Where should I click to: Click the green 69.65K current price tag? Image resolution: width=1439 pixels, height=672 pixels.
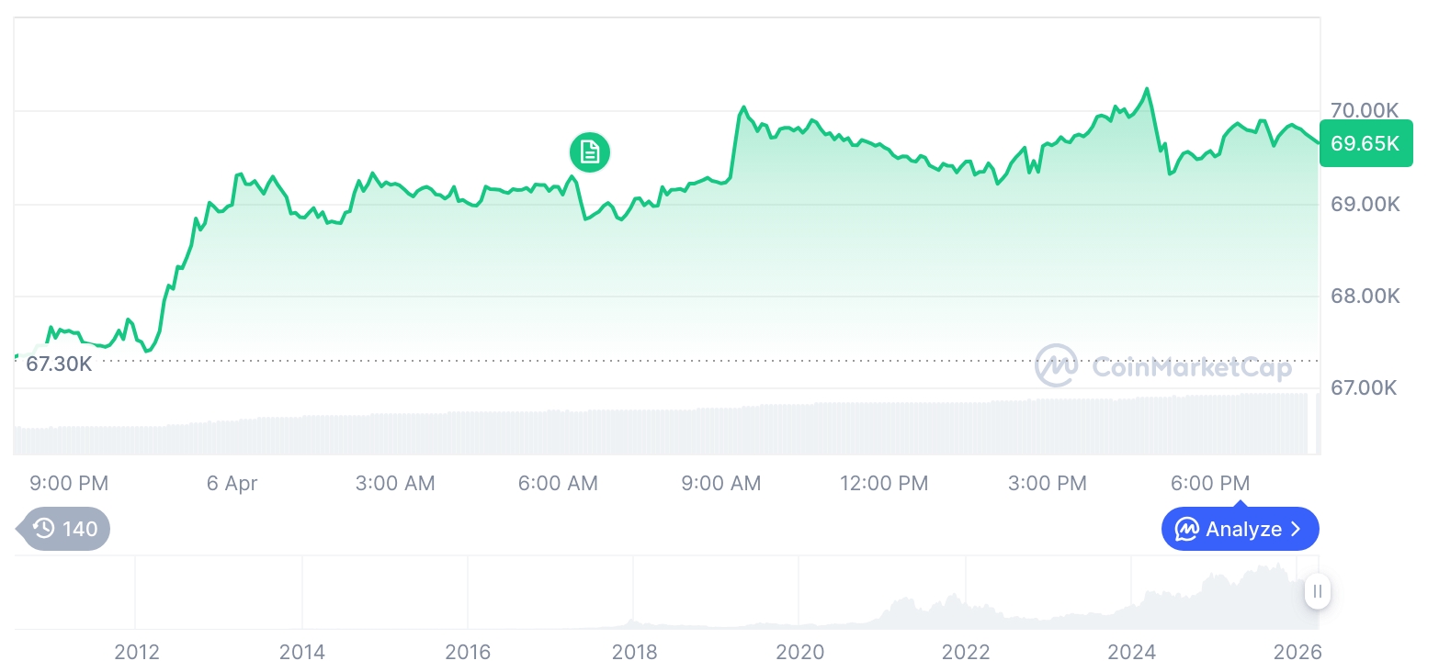(1365, 143)
